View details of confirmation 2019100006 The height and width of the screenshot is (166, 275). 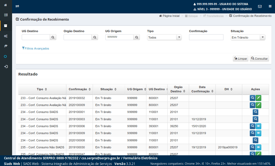[x=252, y=126]
